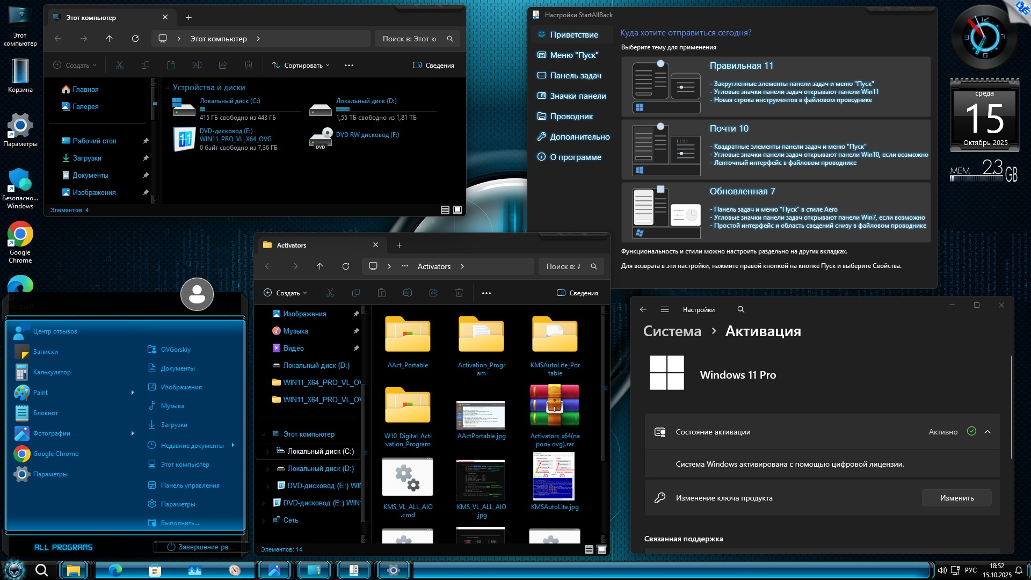Click the Изменить product key button
This screenshot has width=1031, height=580.
click(x=956, y=498)
